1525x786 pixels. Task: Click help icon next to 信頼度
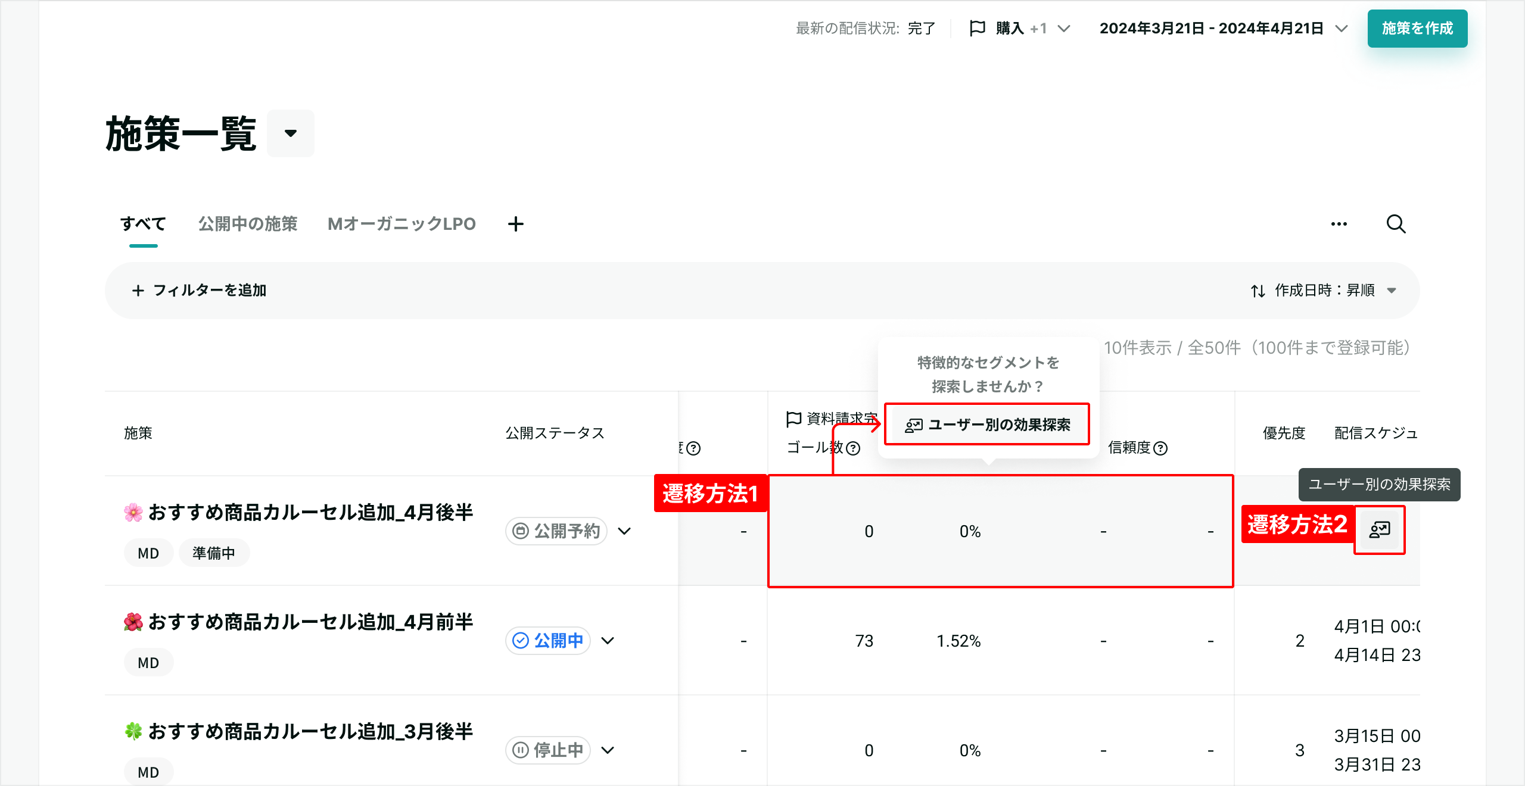(1160, 448)
